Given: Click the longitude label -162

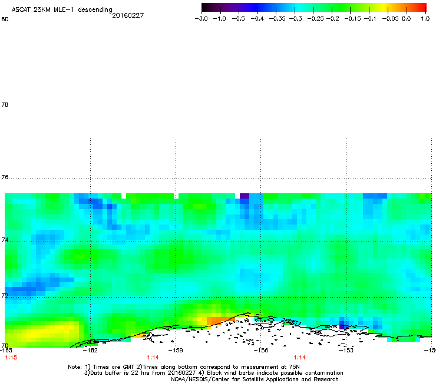Looking at the screenshot, I should (90, 351).
